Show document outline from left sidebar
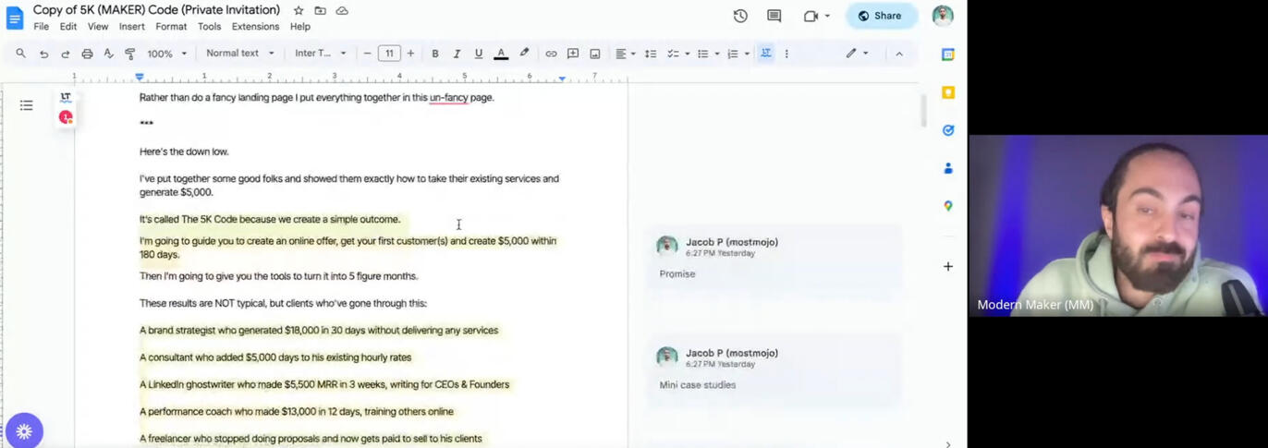 pos(27,105)
